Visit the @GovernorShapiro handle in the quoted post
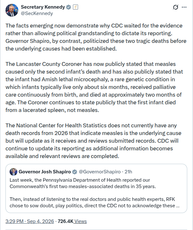 point(100,171)
